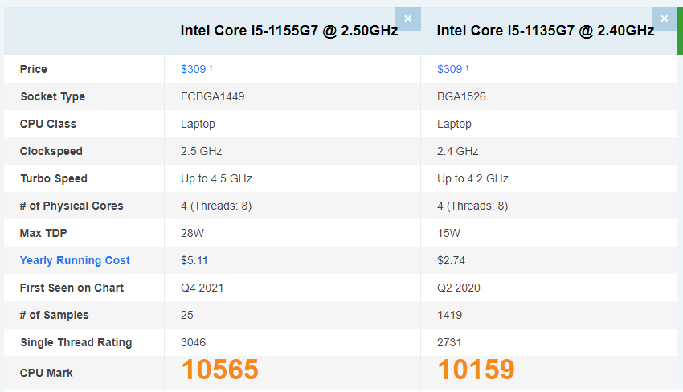Click the Price row label
Viewport: 683px width, 392px height.
tap(34, 69)
